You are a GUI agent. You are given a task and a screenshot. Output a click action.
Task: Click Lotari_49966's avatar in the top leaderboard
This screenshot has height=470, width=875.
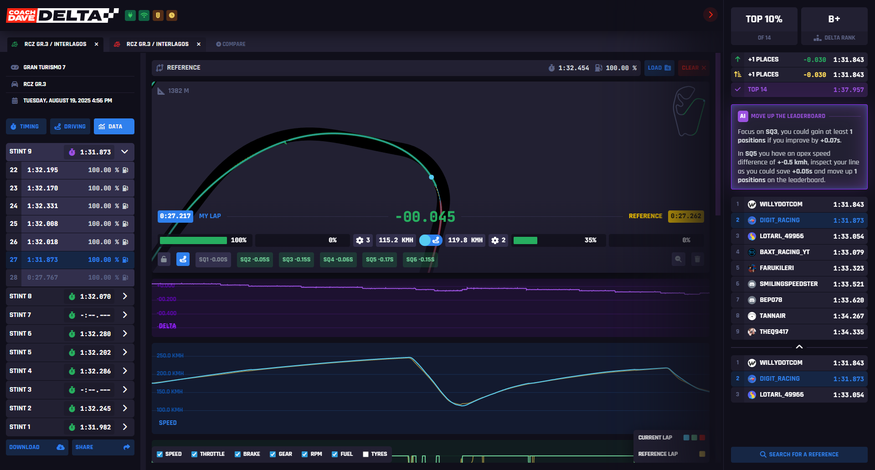click(752, 236)
